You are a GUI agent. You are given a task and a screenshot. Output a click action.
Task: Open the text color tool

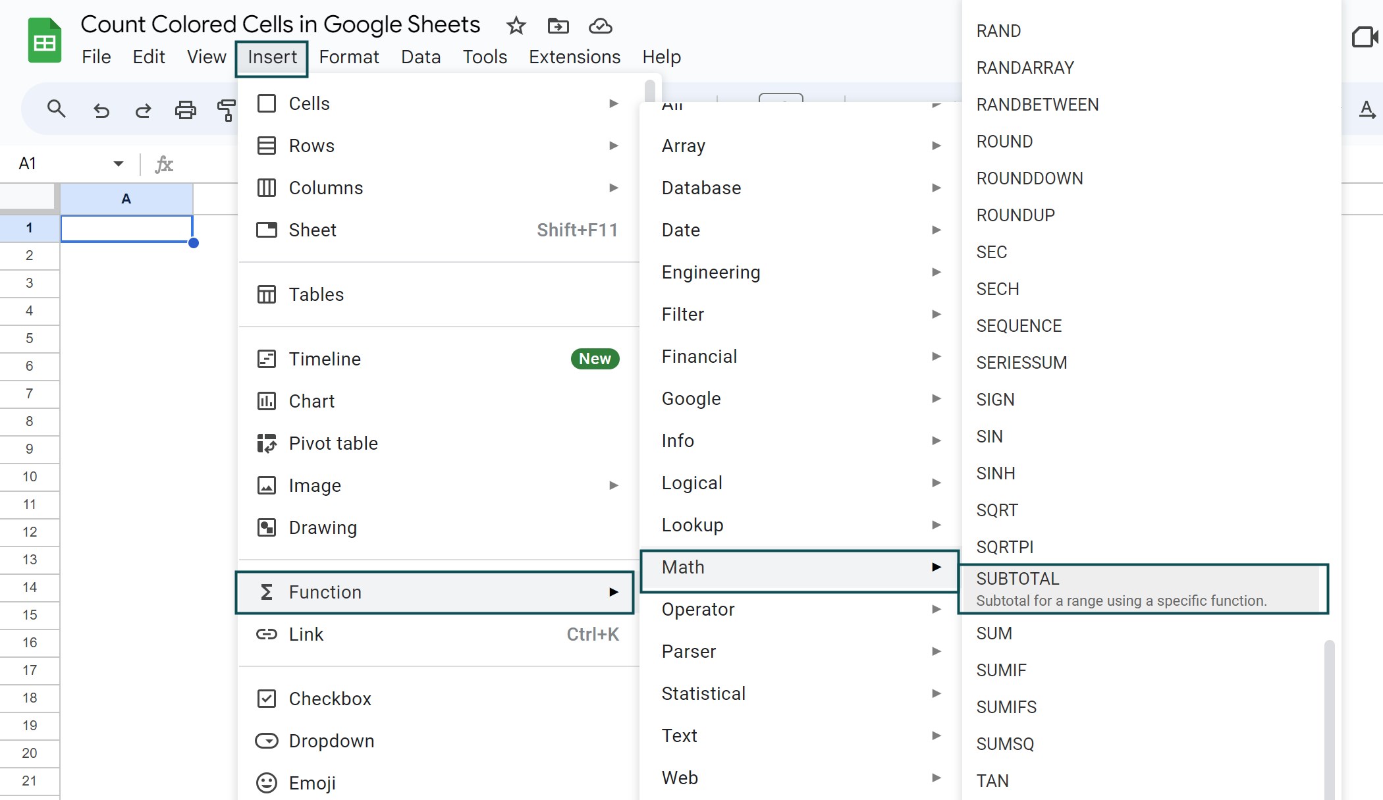click(x=1367, y=110)
